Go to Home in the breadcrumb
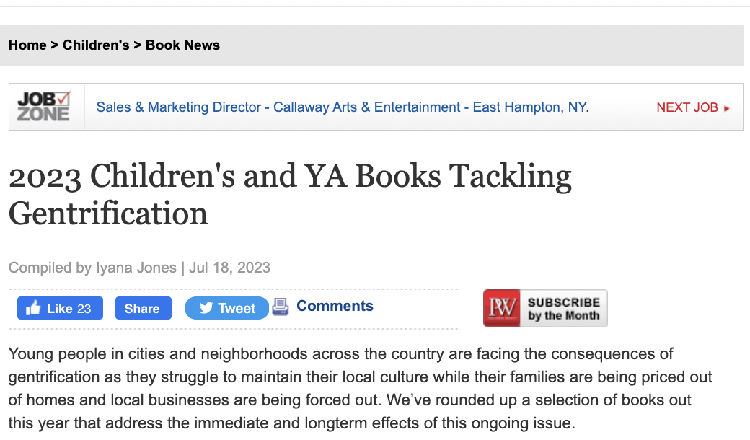The width and height of the screenshot is (750, 440). coord(27,45)
